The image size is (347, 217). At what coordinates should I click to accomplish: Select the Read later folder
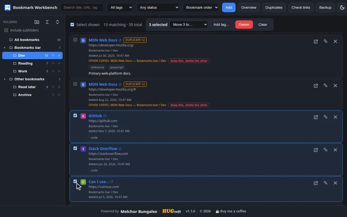tap(32, 87)
